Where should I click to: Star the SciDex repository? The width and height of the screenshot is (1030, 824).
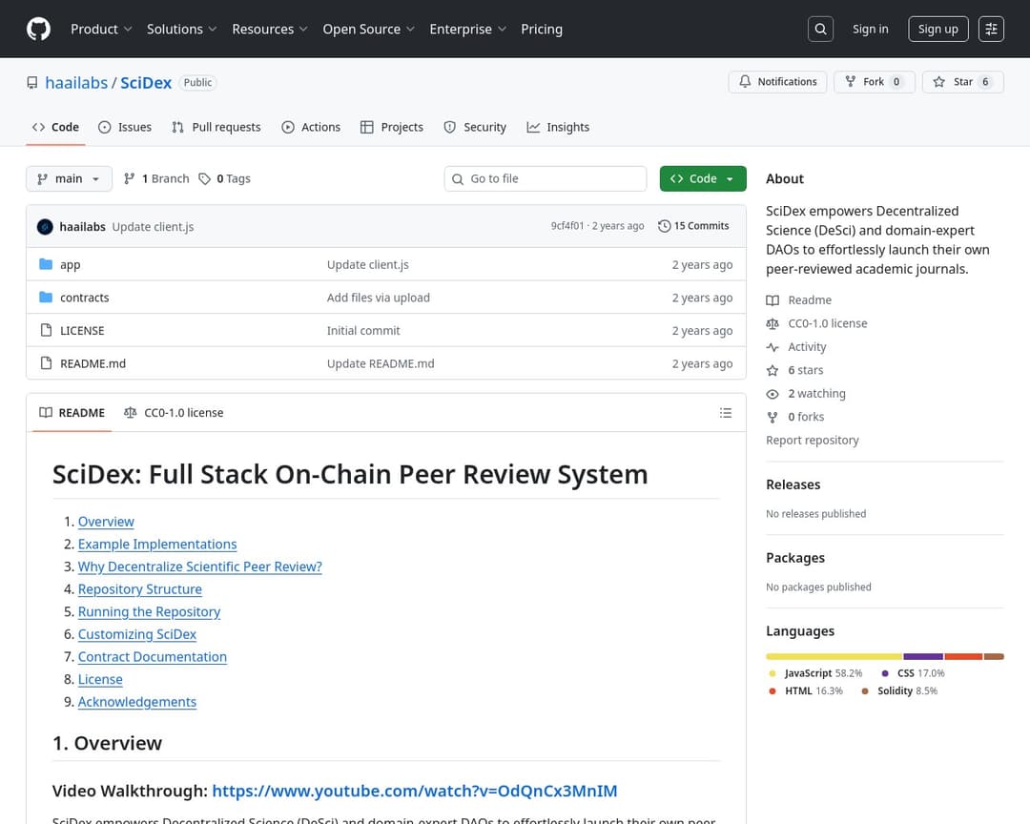[x=962, y=82]
